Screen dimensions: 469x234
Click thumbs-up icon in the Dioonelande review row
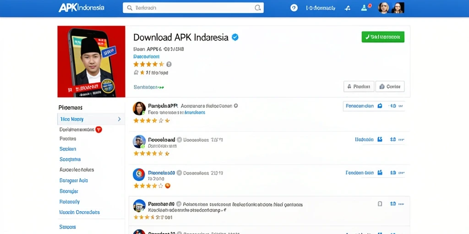click(380, 172)
